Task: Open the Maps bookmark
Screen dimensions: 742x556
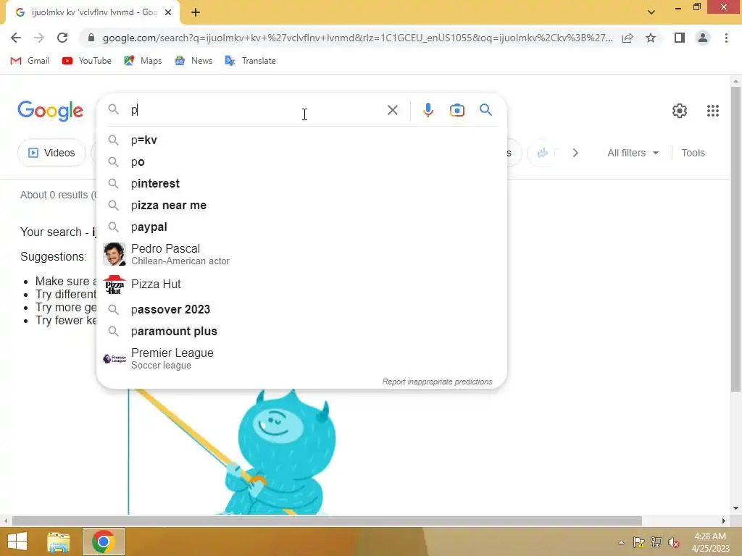Action: point(143,61)
